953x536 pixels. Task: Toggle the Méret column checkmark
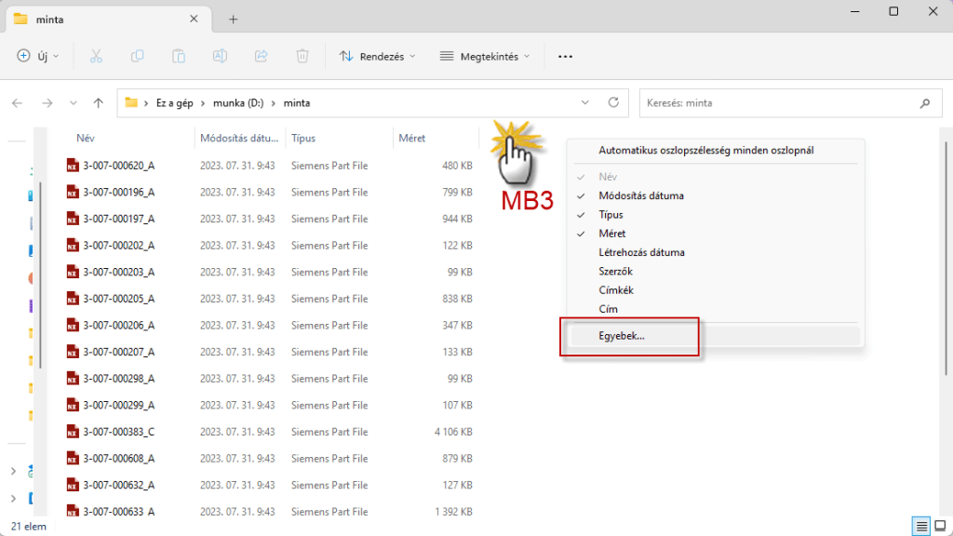(612, 234)
